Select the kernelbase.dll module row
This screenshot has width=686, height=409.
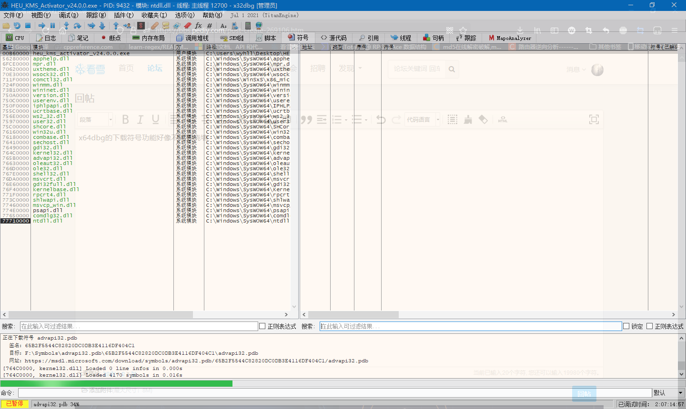tap(145, 190)
